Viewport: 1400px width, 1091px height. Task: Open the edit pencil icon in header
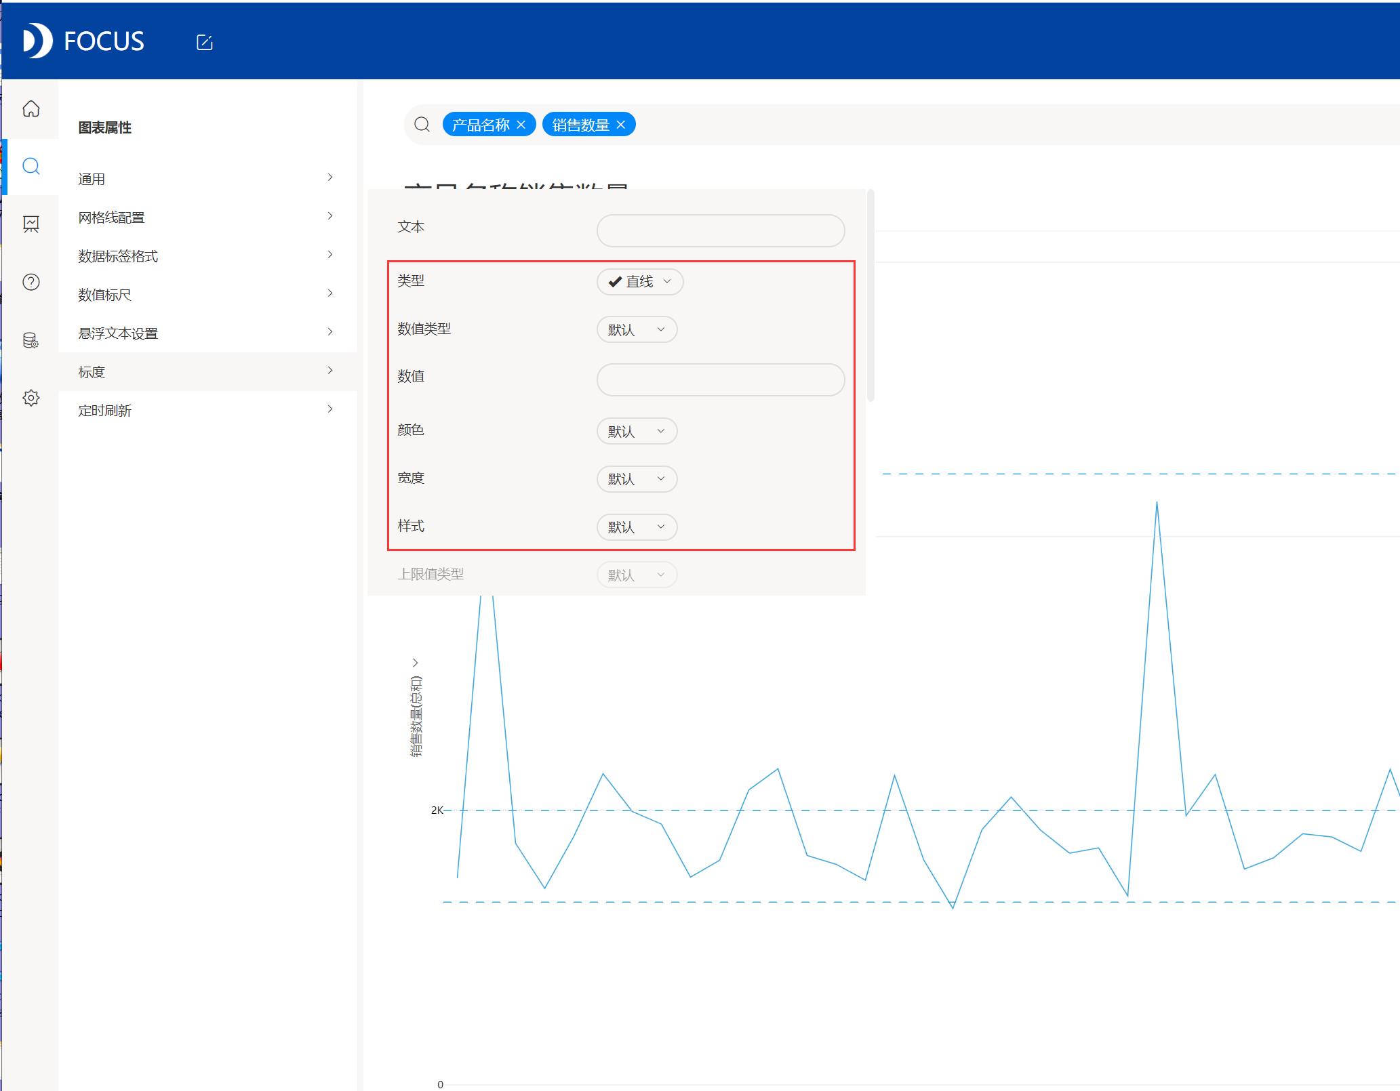pos(204,42)
